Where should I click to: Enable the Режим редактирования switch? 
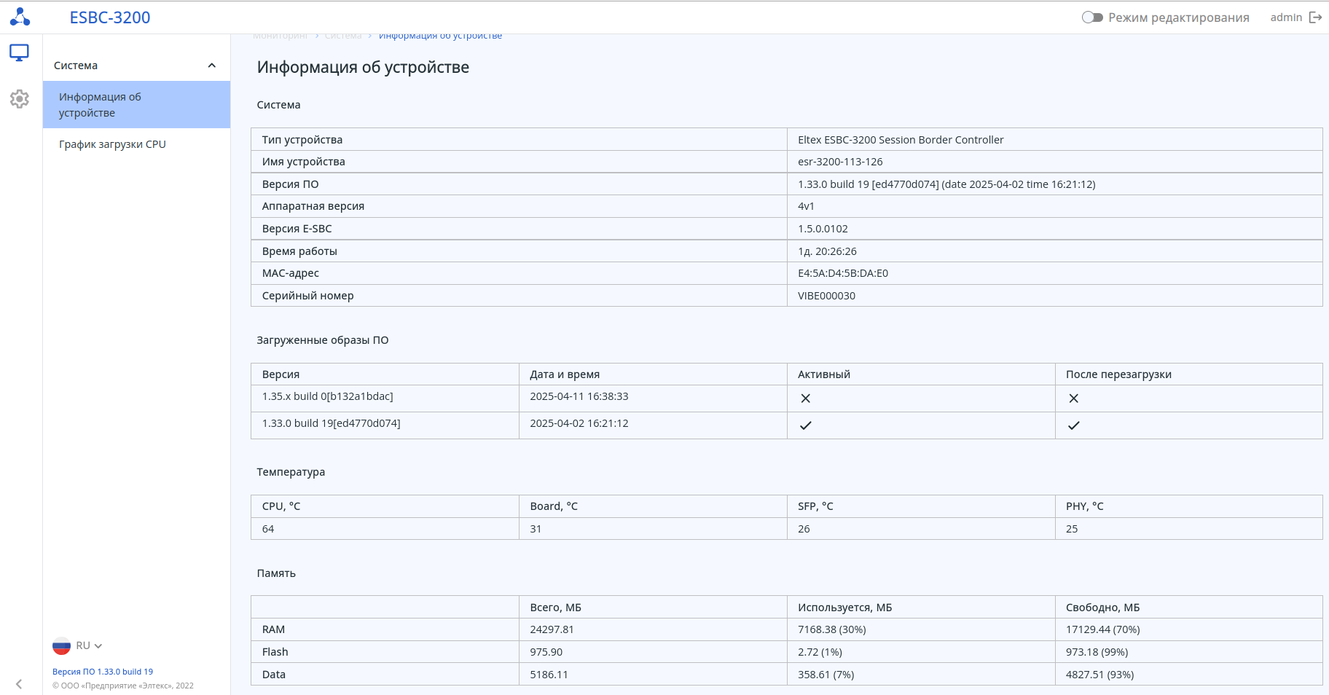click(x=1092, y=17)
